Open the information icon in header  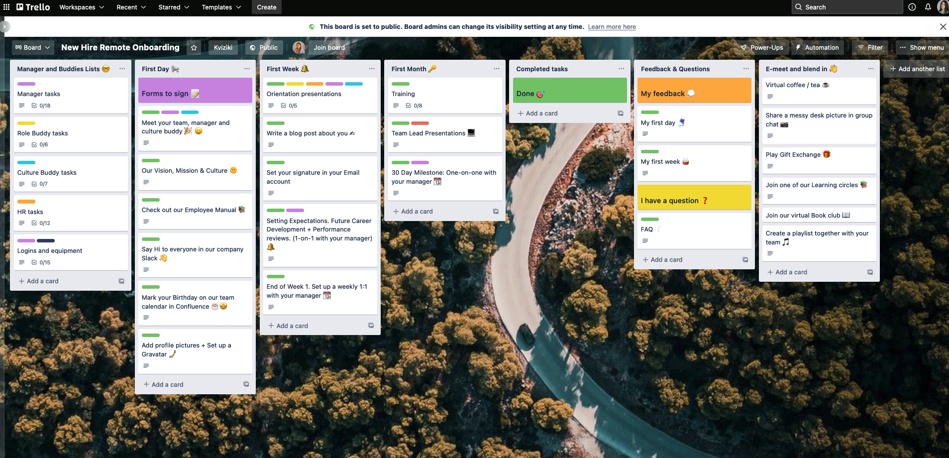(912, 7)
